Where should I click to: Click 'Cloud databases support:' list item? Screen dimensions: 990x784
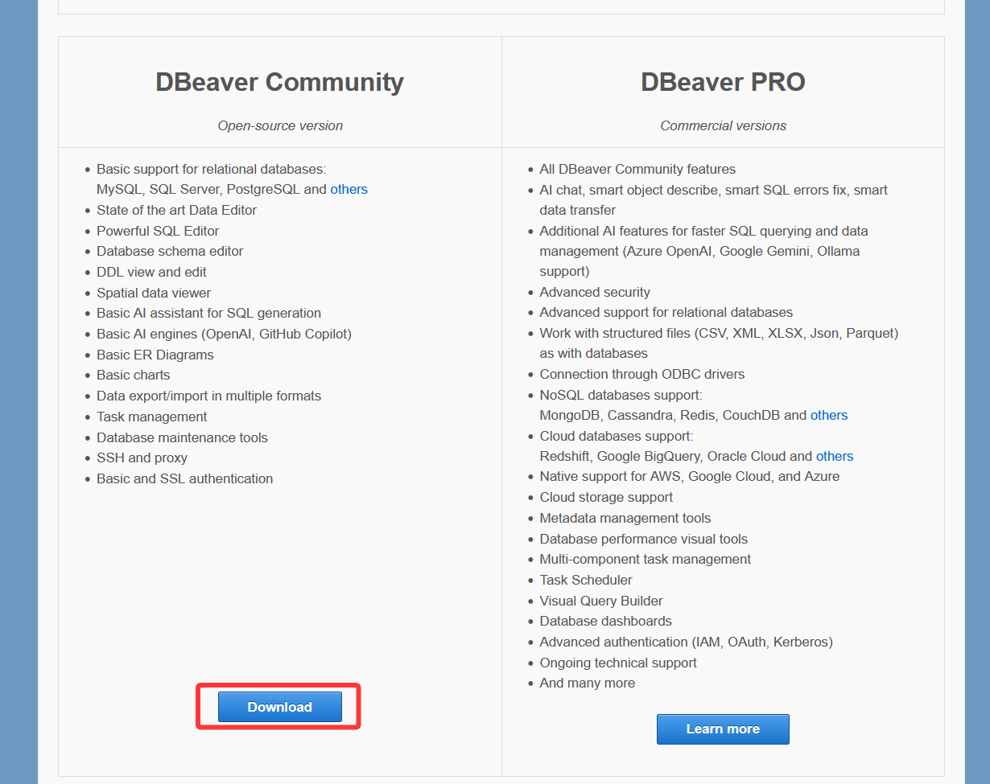click(617, 436)
